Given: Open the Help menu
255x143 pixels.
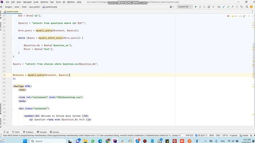Looking at the screenshot, I should click(79, 2).
